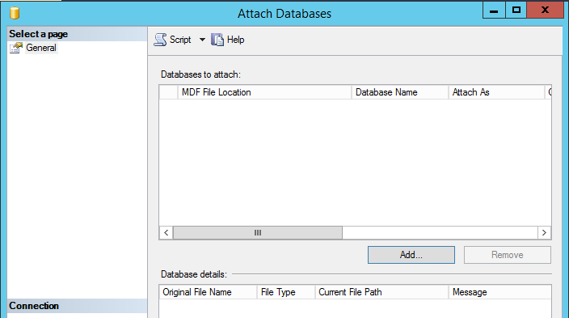Click the Original File Name column header
This screenshot has width=569, height=318.
click(208, 292)
